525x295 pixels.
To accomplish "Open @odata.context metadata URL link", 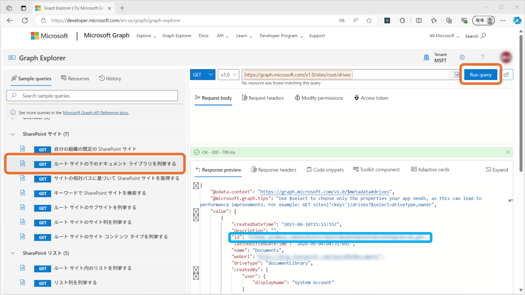I will (325, 192).
